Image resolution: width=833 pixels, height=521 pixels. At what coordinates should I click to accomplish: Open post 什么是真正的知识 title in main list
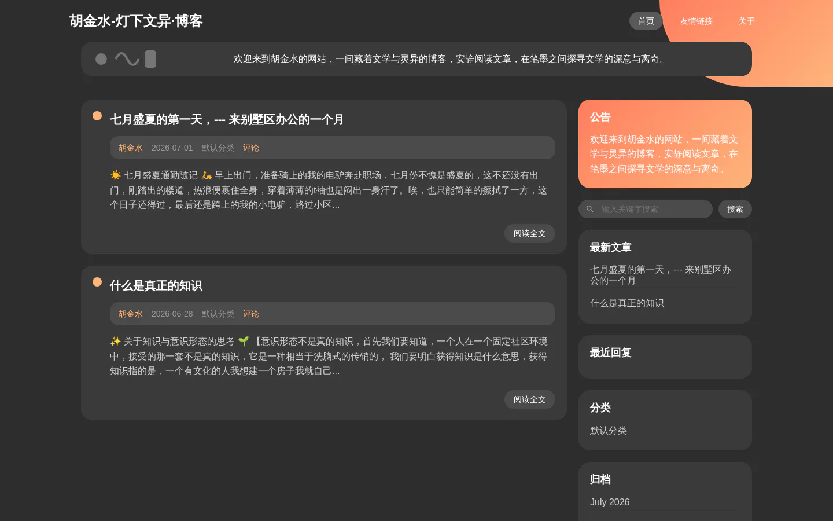[x=156, y=286]
